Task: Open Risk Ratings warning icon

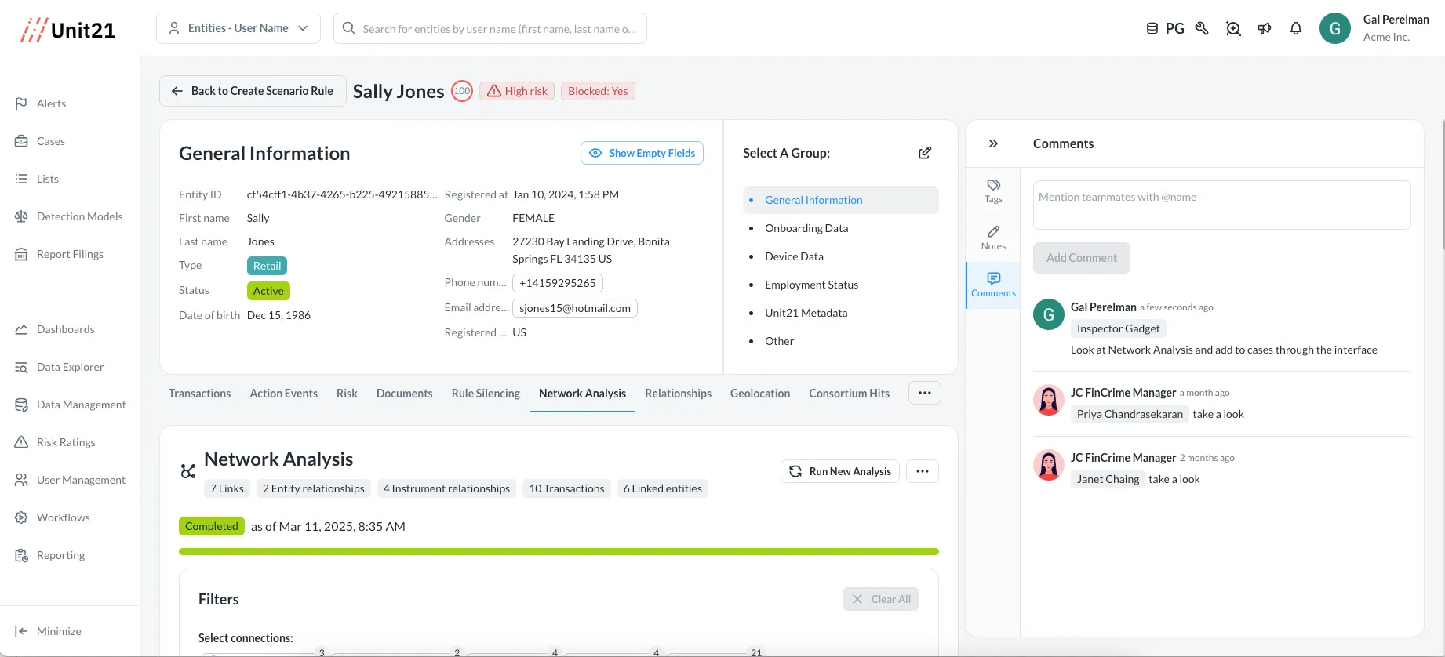Action: tap(21, 442)
